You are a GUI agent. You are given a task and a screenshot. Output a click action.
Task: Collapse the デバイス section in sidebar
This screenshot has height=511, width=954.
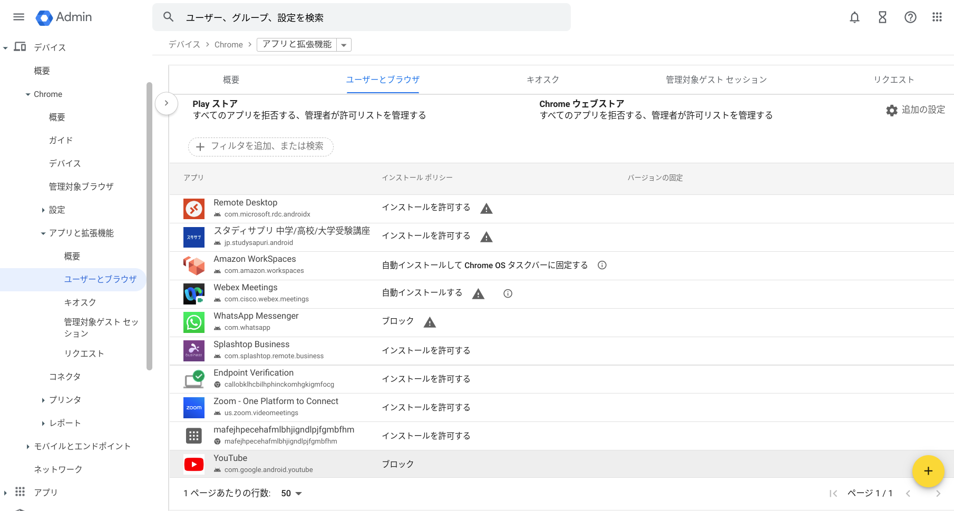[5, 48]
